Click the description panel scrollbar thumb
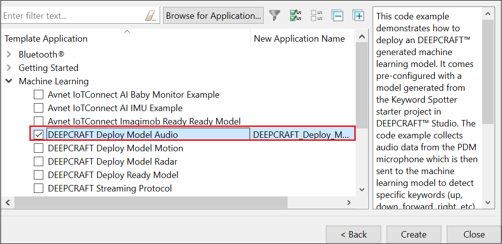Screen dimensions: 502x244 click(x=488, y=72)
